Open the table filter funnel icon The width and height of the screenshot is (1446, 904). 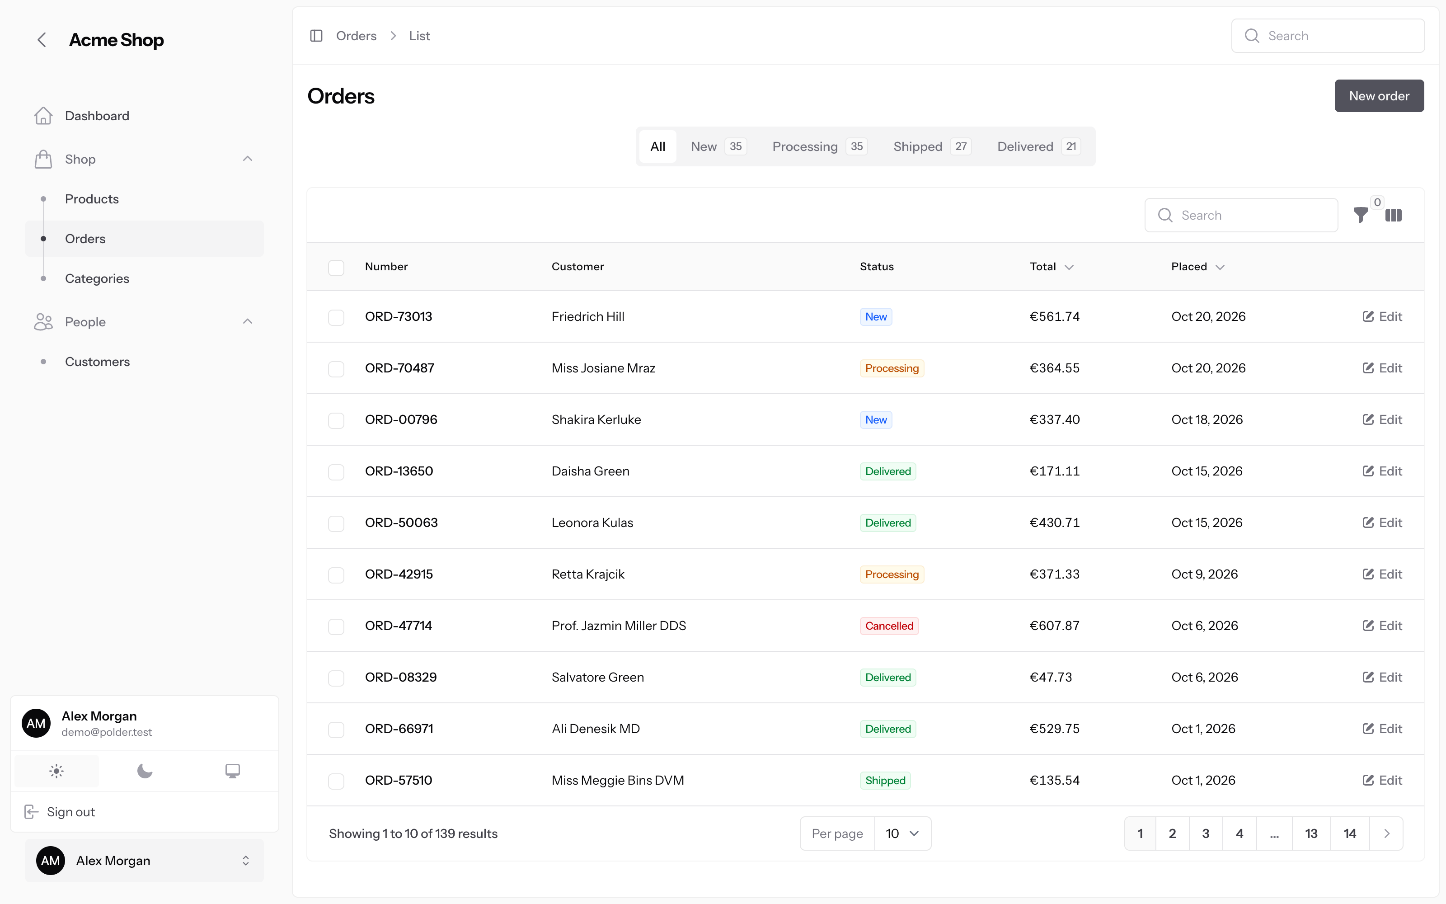(x=1361, y=215)
